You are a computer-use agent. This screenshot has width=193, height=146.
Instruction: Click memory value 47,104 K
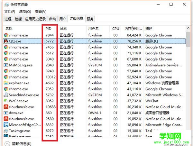click(x=134, y=83)
